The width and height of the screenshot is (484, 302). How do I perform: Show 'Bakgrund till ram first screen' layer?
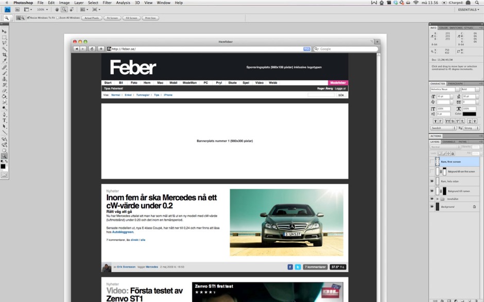click(x=432, y=171)
